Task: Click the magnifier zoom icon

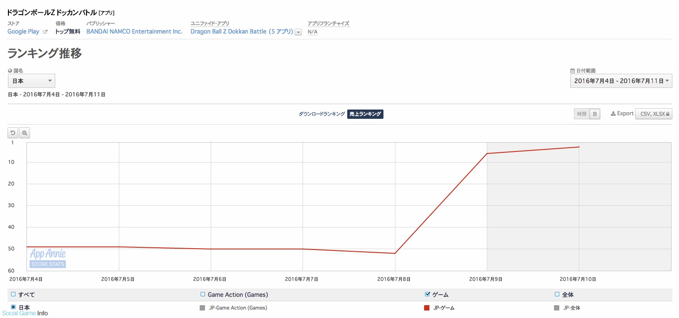Action: point(25,132)
